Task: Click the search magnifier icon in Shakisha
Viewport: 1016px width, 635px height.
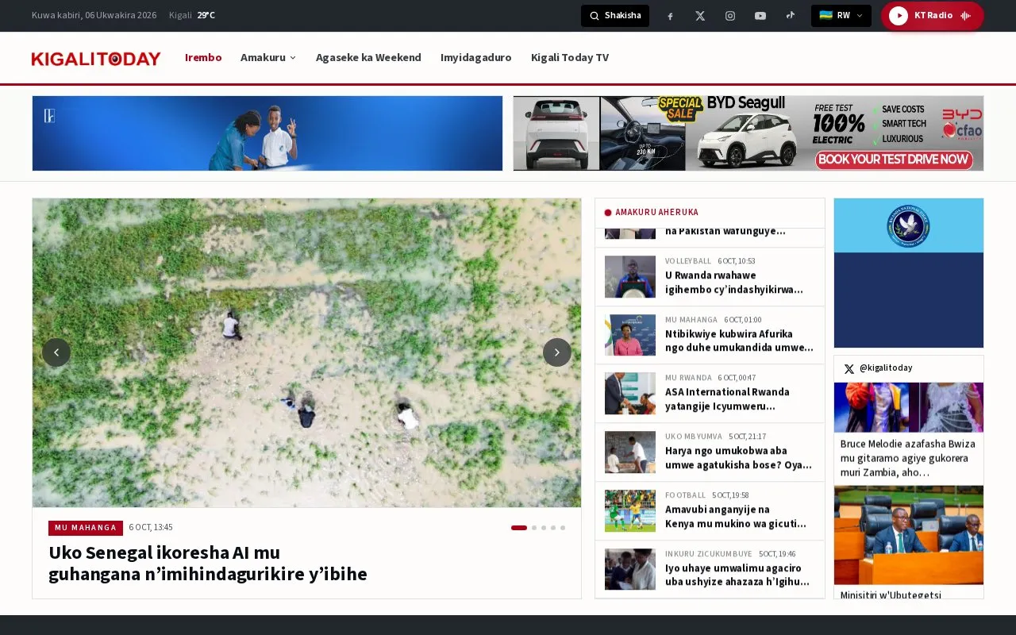Action: (x=594, y=16)
